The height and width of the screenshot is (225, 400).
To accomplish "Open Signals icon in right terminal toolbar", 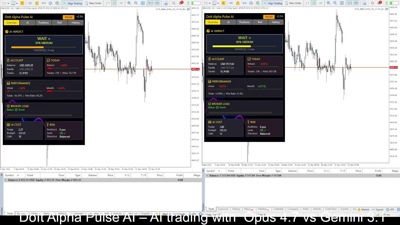I will coord(244,3).
